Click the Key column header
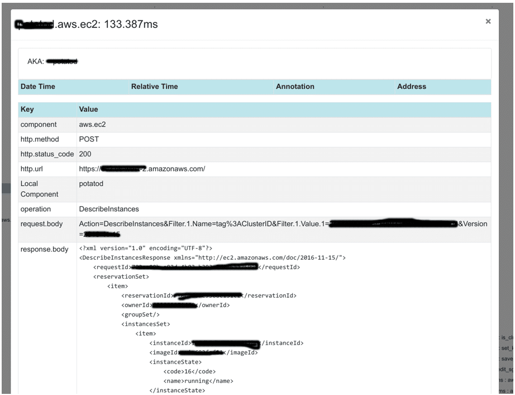This screenshot has width=515, height=395. [x=27, y=110]
